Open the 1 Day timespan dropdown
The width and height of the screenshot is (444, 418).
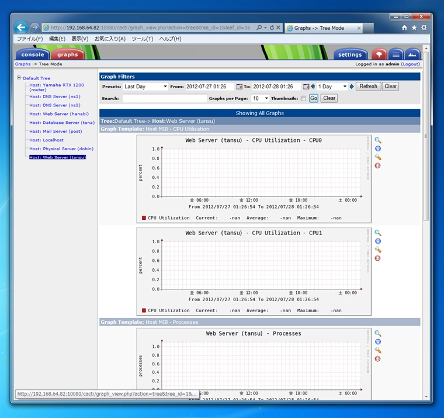(332, 87)
